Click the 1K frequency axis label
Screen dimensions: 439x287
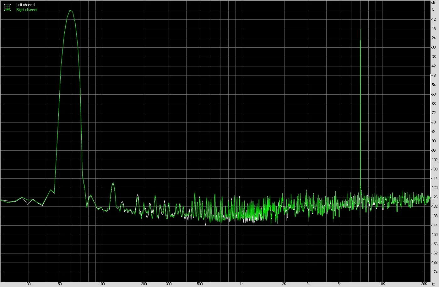point(241,284)
